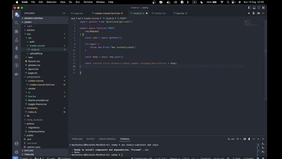Switch to create-course-form.tsx tab
Viewport: 282px width, 159px height.
(107, 13)
